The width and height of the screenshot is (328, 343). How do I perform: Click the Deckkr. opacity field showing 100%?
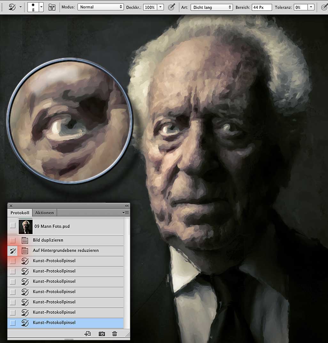point(150,7)
